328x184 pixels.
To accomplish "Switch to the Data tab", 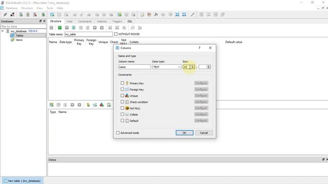I will coord(70,21).
